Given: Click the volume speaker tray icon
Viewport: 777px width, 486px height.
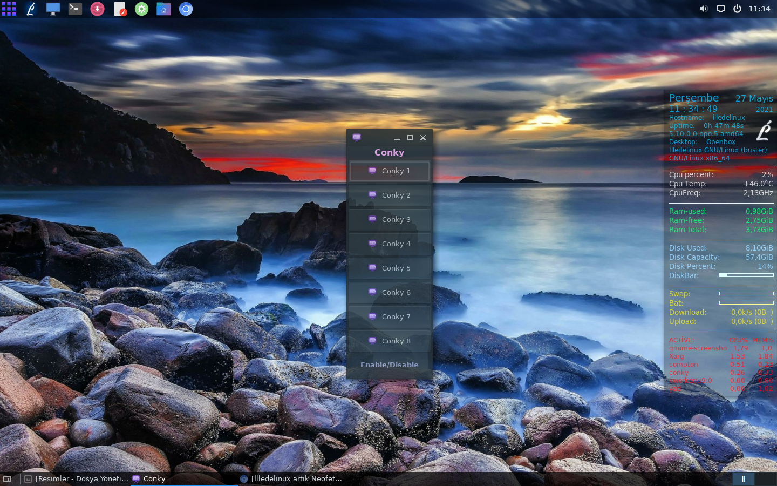Looking at the screenshot, I should click(704, 9).
